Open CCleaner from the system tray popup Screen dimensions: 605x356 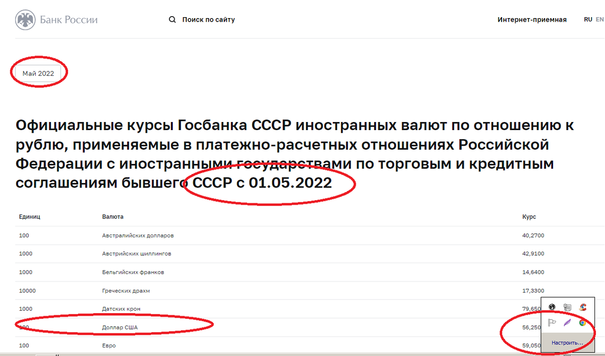[x=582, y=307]
